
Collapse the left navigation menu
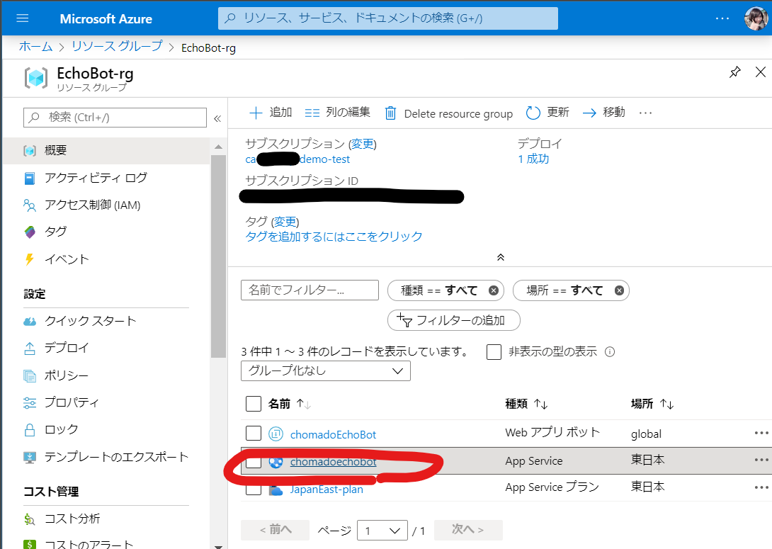(x=217, y=118)
